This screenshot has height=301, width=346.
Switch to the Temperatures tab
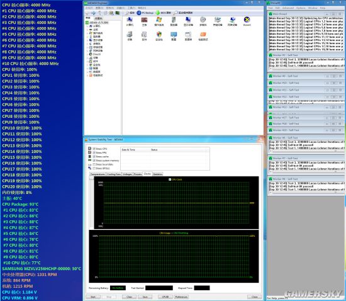coord(98,174)
